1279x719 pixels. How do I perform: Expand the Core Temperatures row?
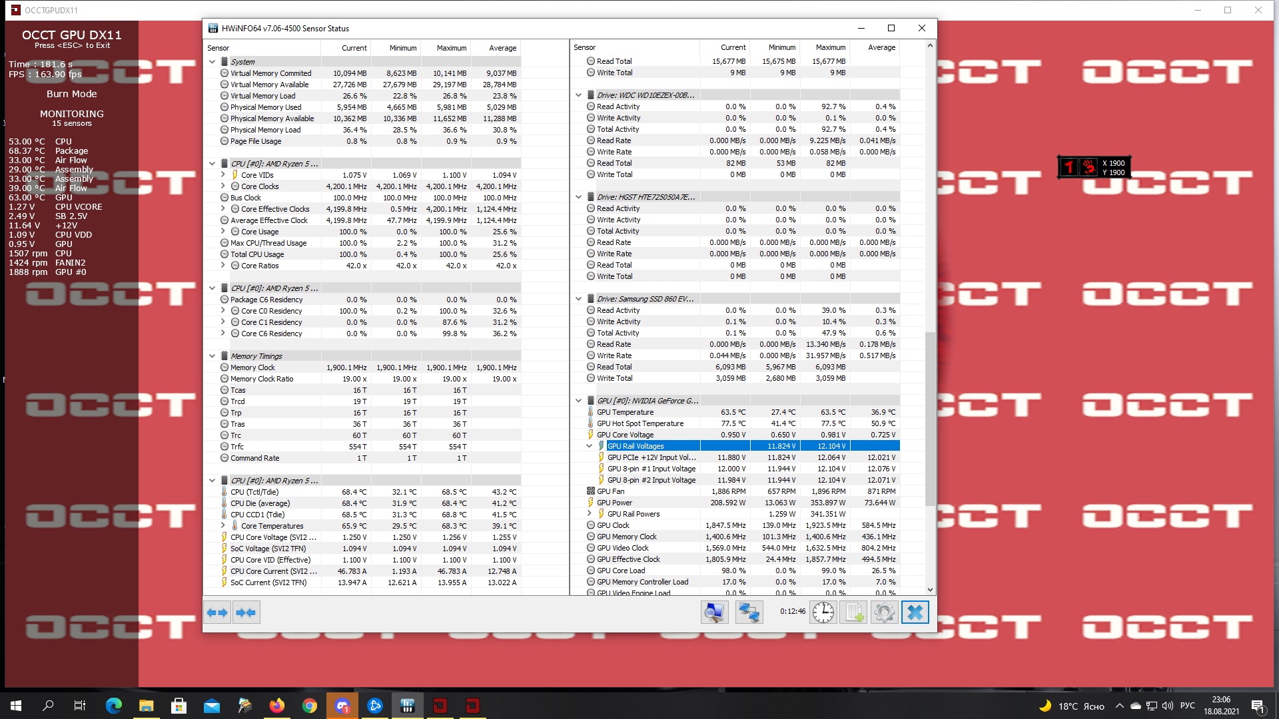click(223, 526)
